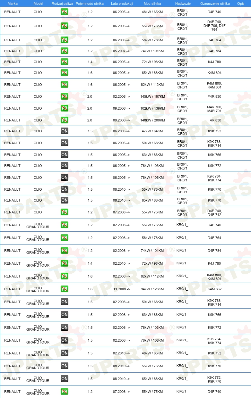Click the BR0/1, CR0/1 body cell in the 47kW / 64KM row
This screenshot has height=398, width=251.
point(183,131)
